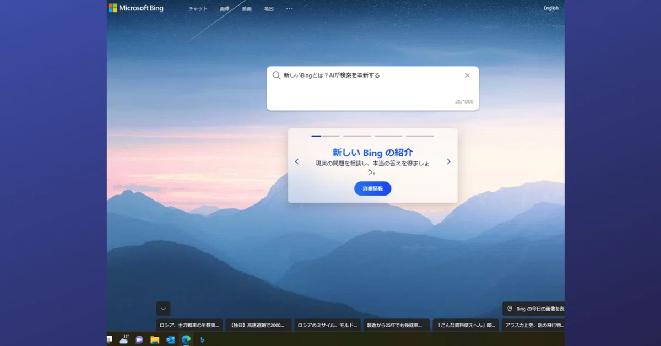Image resolution: width=661 pixels, height=346 pixels.
Task: Expand the three-dot more menu
Action: click(290, 9)
